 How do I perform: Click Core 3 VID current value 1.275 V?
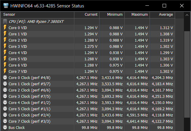[91, 46]
